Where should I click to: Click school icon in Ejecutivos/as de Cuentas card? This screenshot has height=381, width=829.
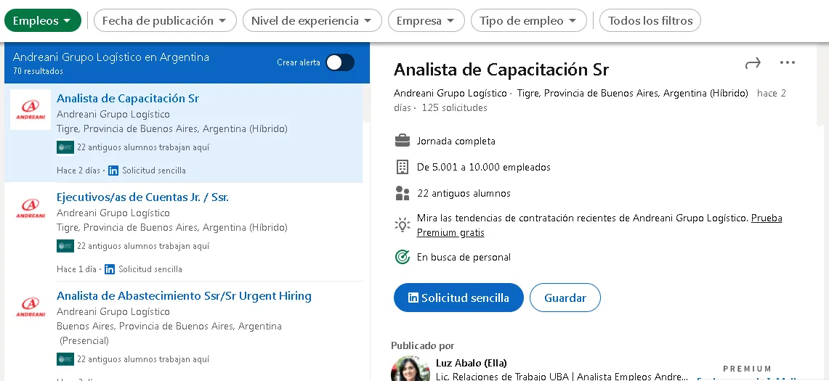coord(65,246)
